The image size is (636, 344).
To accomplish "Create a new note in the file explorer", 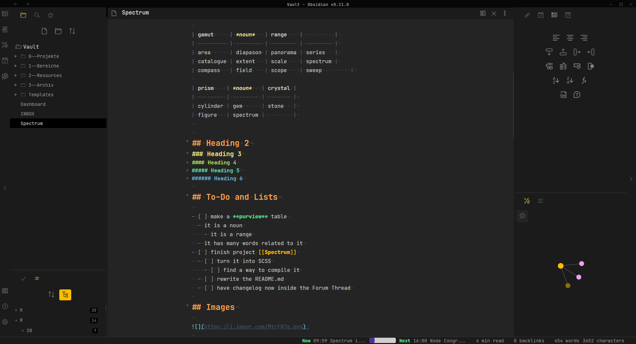I will (x=44, y=31).
